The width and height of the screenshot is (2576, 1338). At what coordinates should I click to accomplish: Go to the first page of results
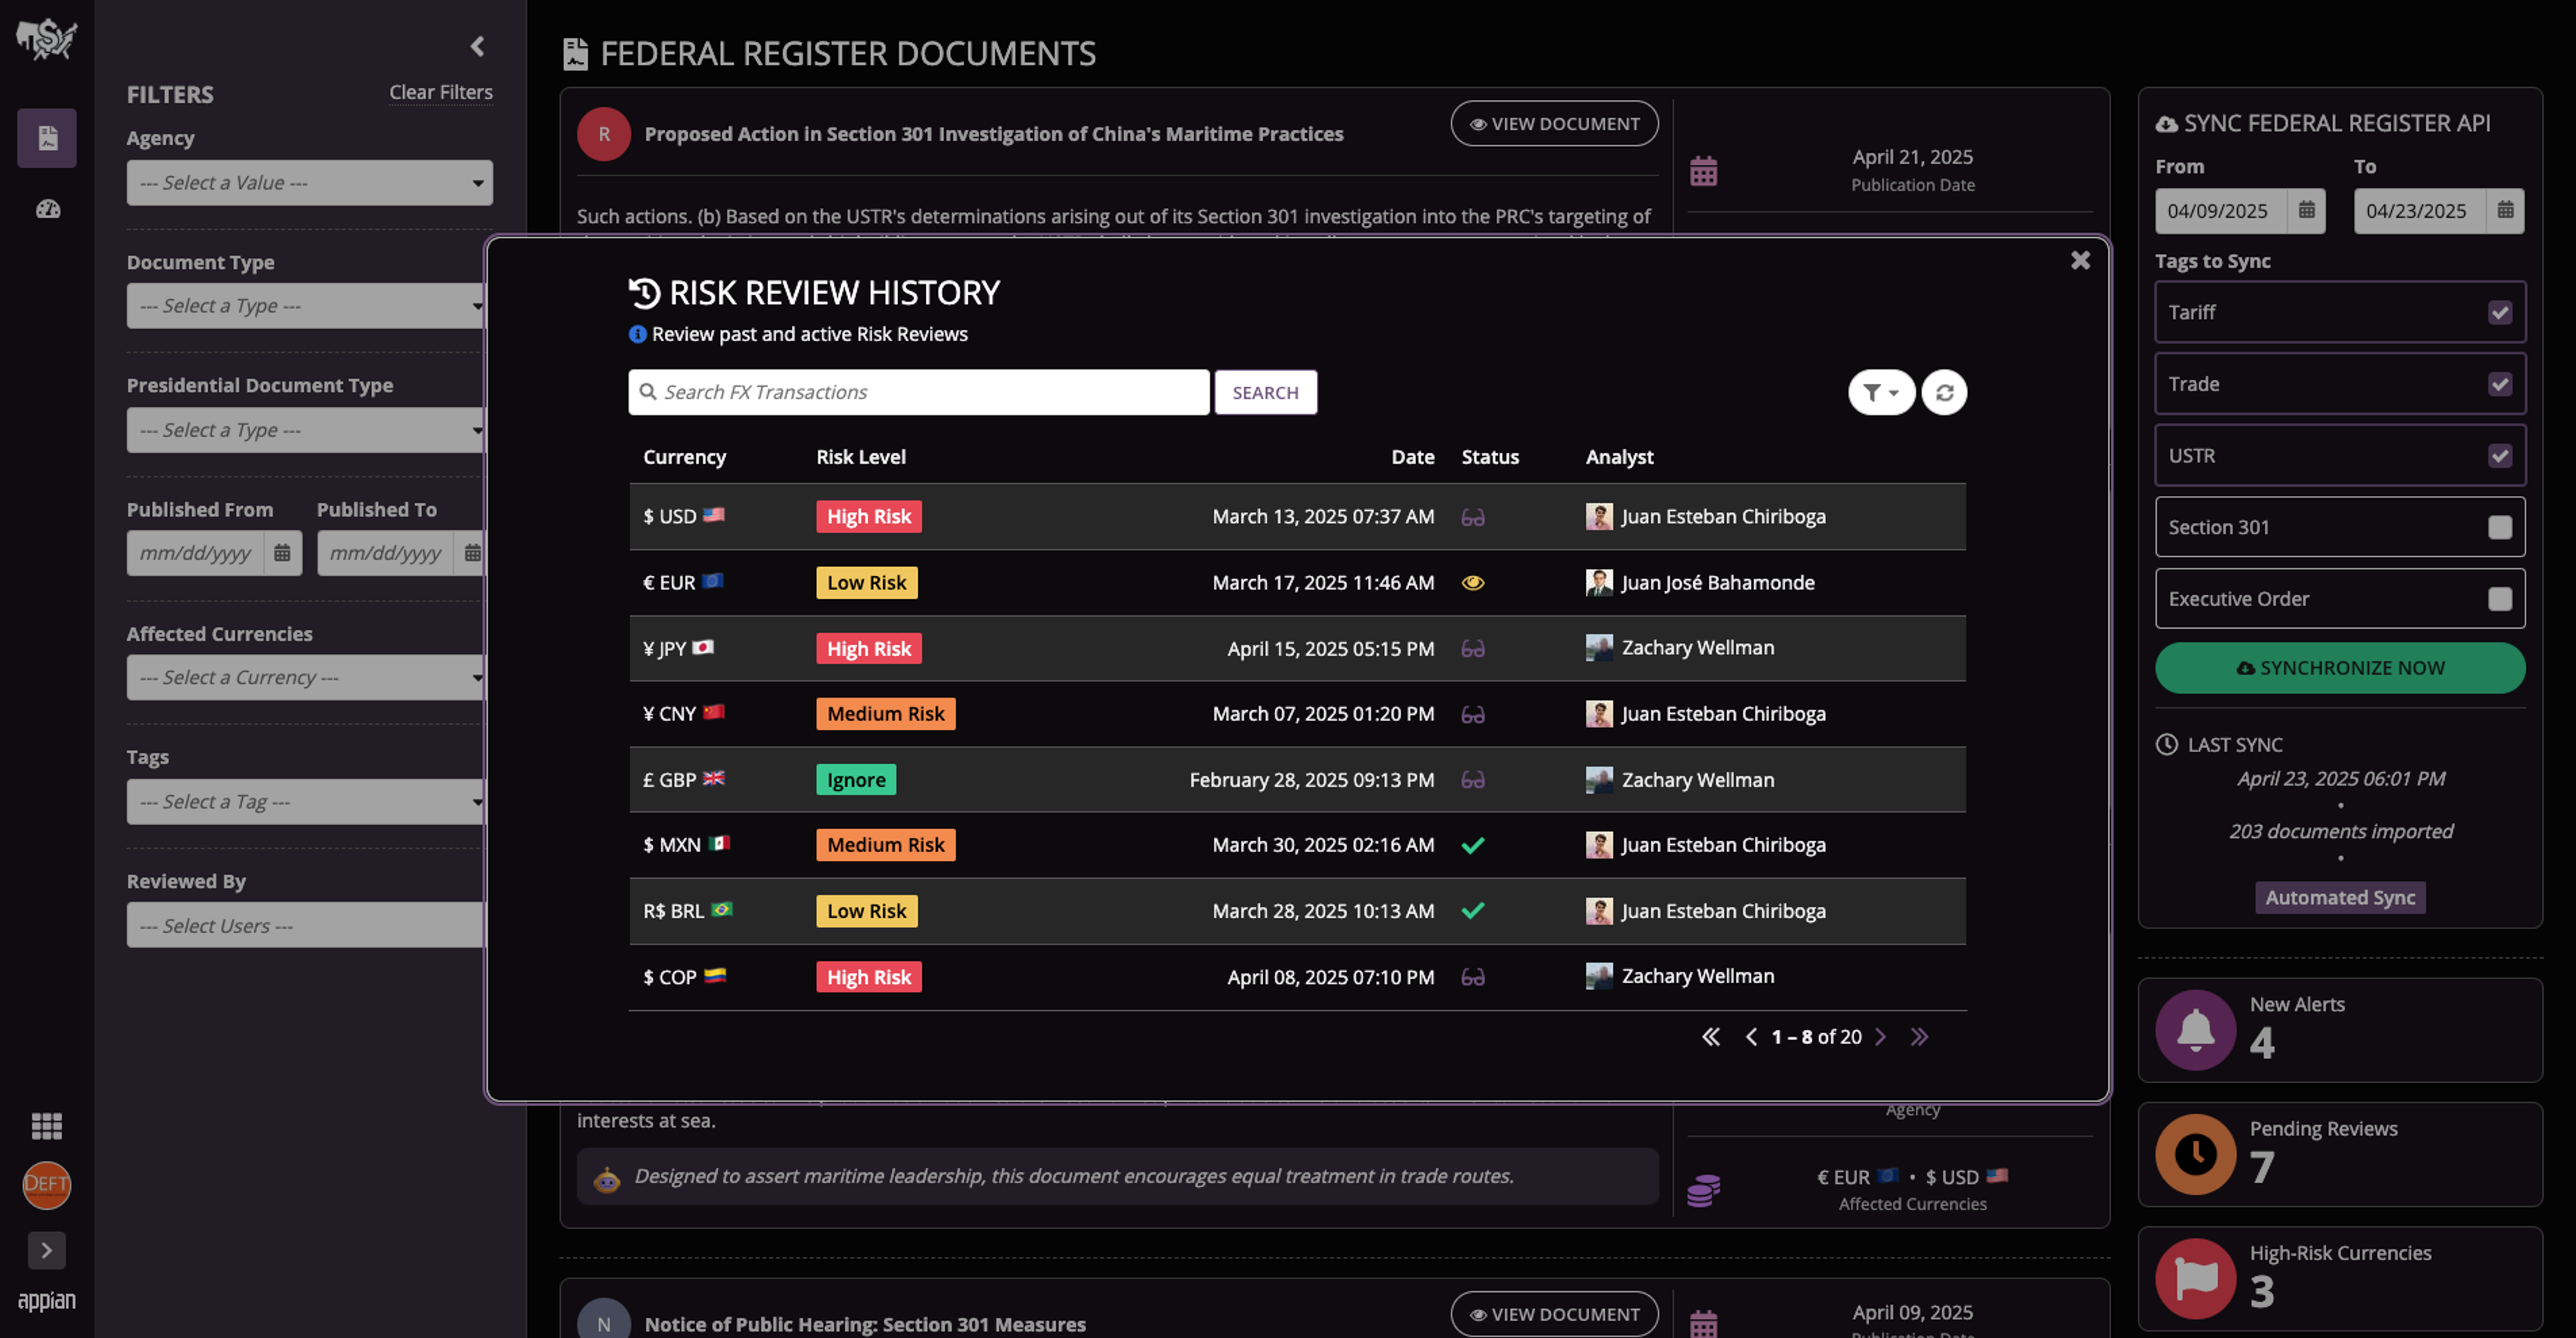(x=1710, y=1036)
